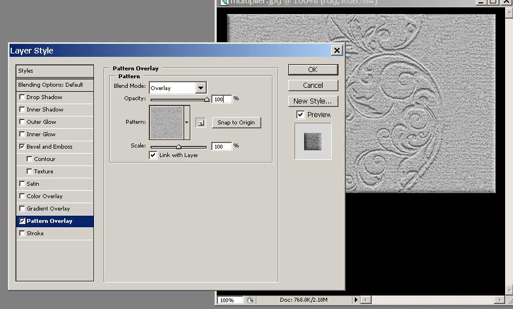Screen dimensions: 513x309
Task: Click the layer style preview thumbnail
Action: click(x=313, y=141)
